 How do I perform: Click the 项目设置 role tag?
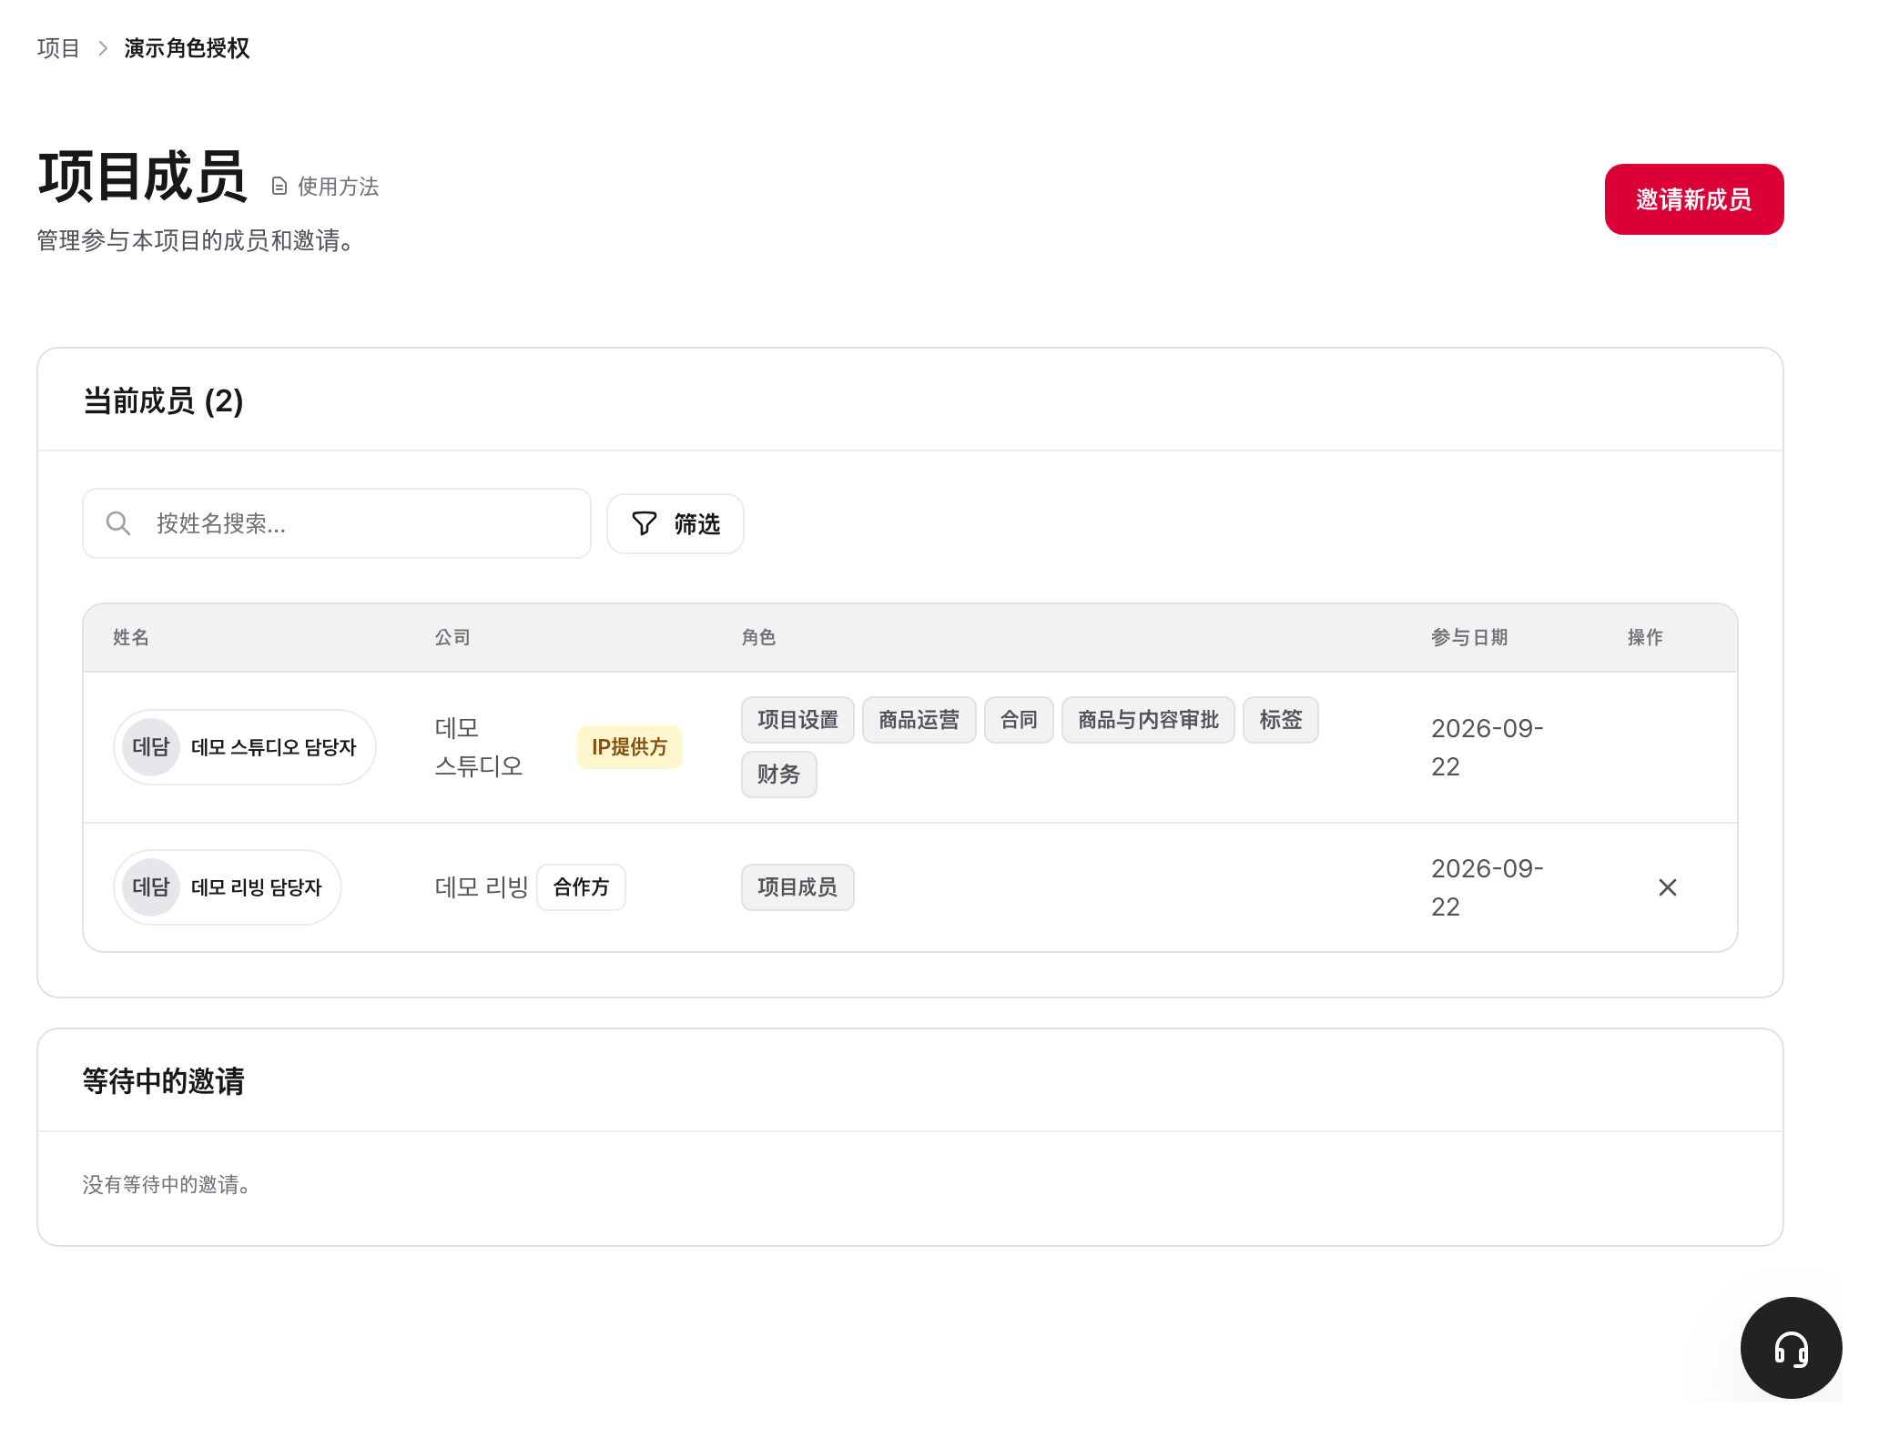pyautogui.click(x=797, y=720)
